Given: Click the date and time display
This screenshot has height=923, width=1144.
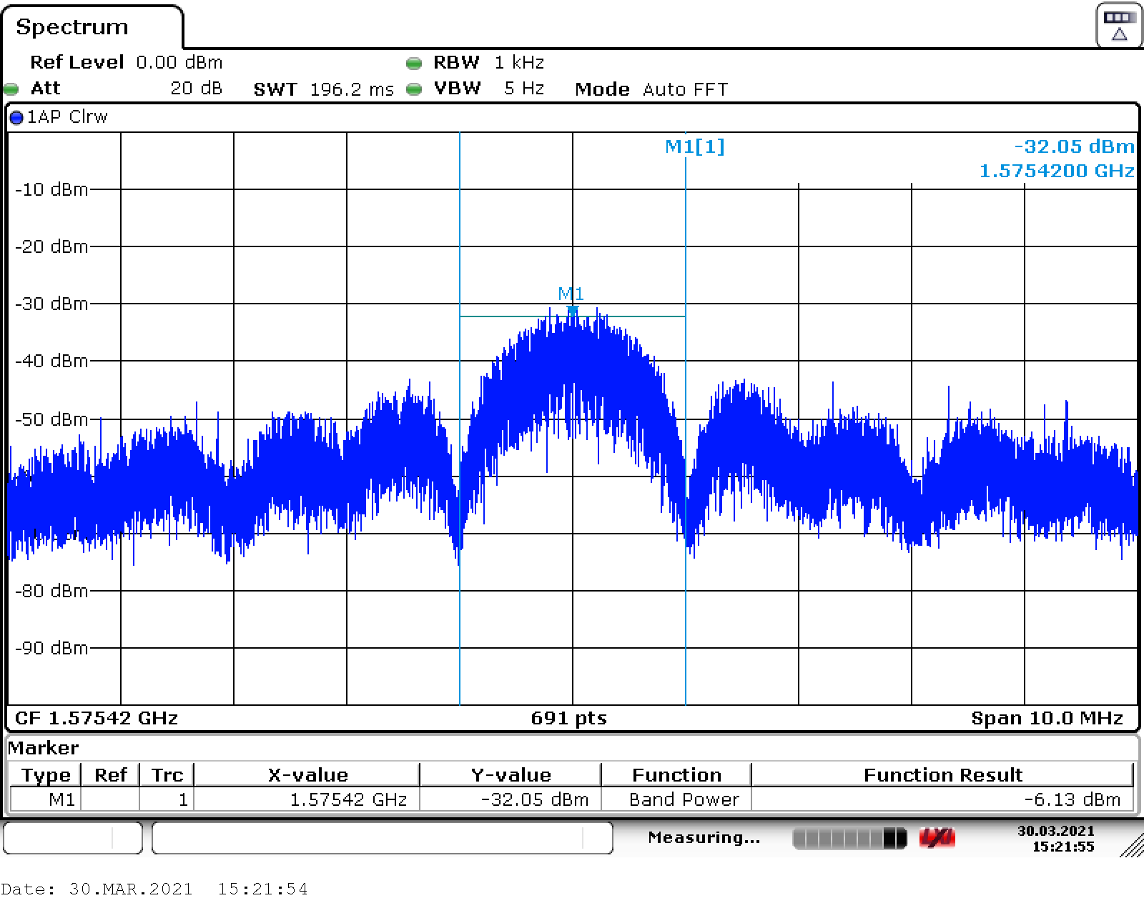Looking at the screenshot, I should coord(1055,838).
